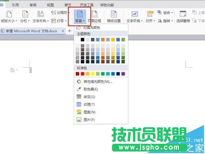Expand the 分栏 dropdown arrow
Screen dimensions: 205x154
click(29, 21)
